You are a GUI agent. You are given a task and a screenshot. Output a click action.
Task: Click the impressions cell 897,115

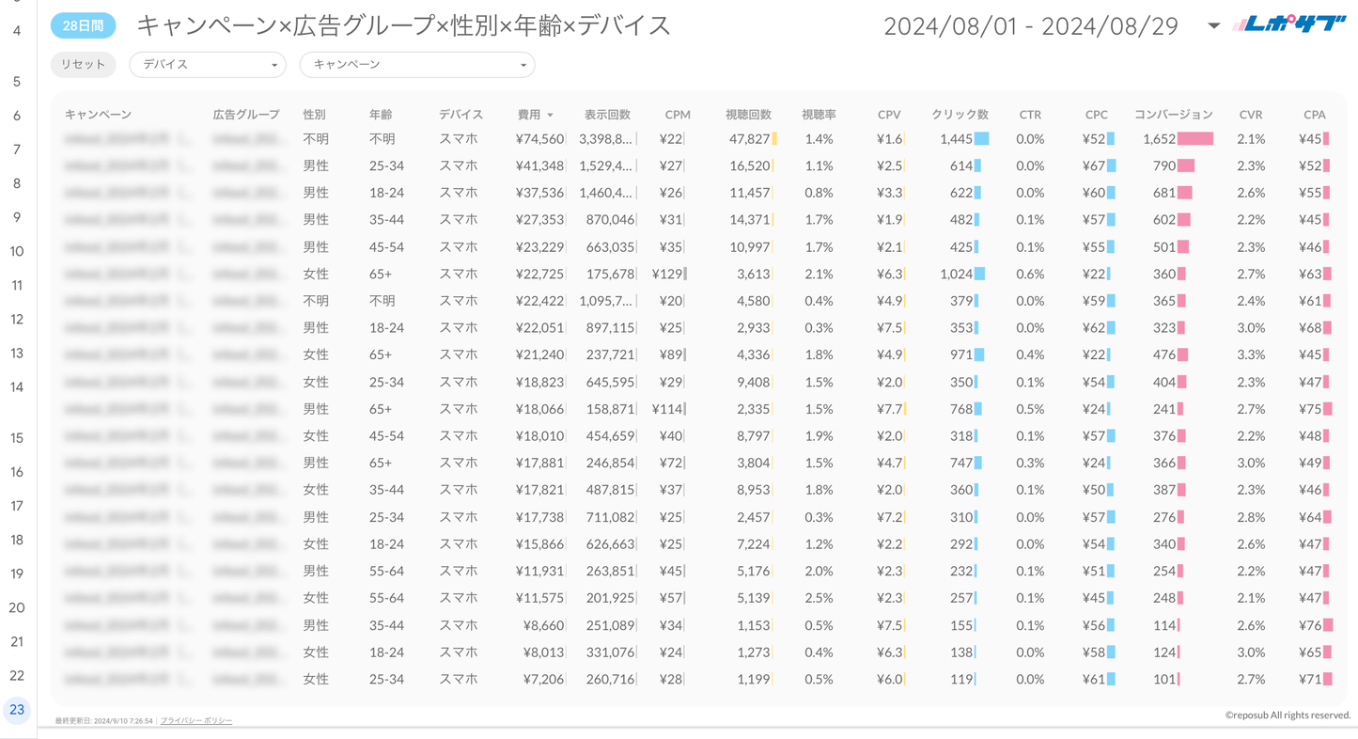tap(610, 328)
